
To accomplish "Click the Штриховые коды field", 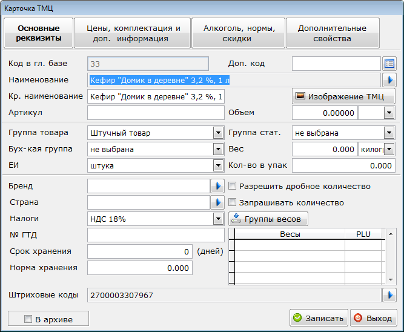I will pyautogui.click(x=234, y=295).
